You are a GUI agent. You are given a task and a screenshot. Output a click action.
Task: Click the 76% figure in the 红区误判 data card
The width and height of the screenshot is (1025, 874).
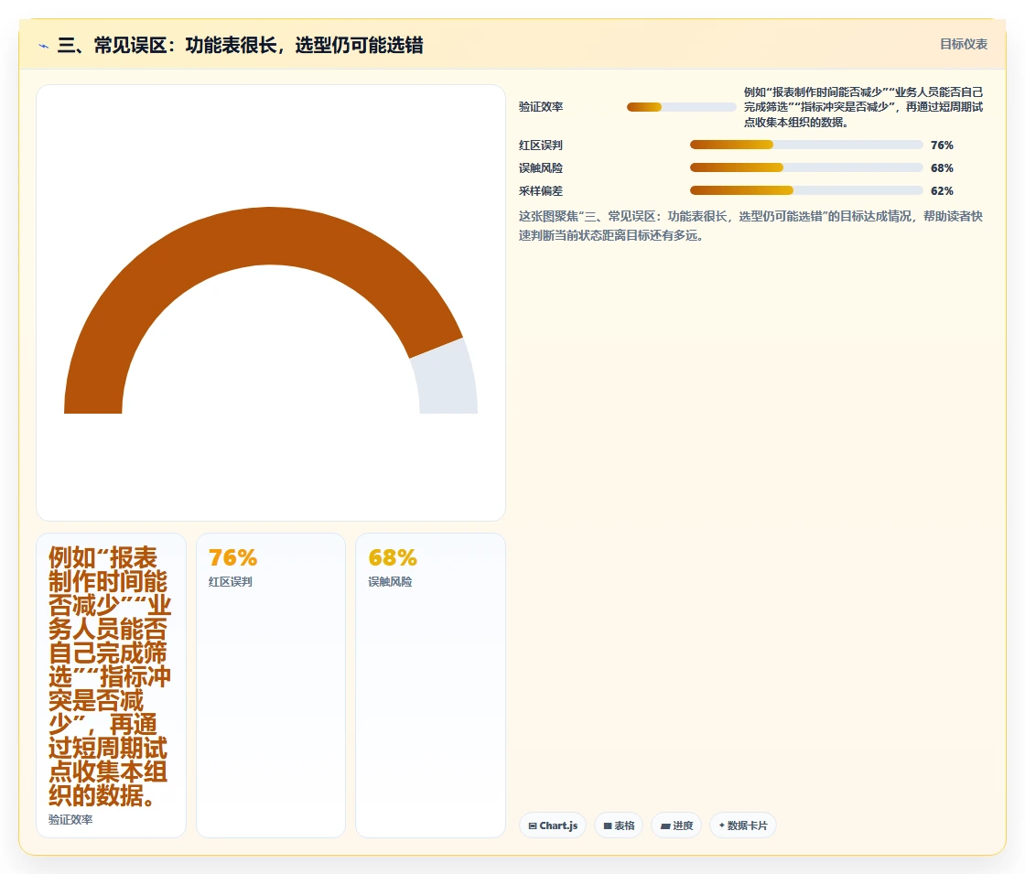coord(232,557)
